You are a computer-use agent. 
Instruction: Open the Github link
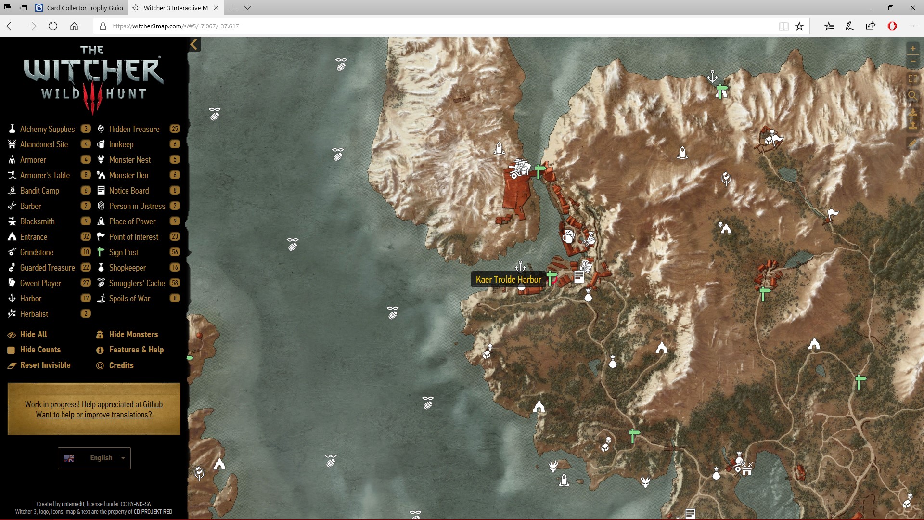[153, 404]
